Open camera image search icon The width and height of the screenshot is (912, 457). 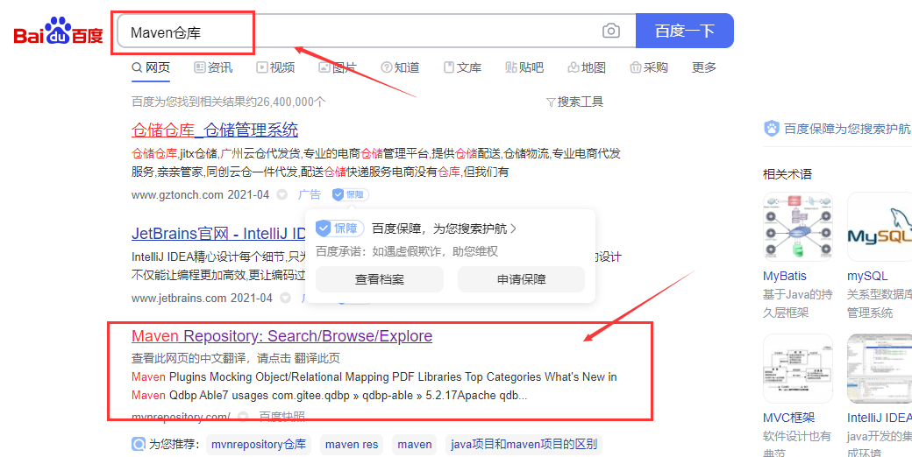(x=610, y=31)
